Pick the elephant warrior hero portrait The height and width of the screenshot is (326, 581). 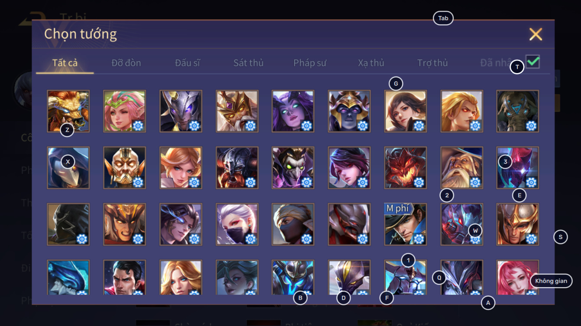(x=518, y=111)
